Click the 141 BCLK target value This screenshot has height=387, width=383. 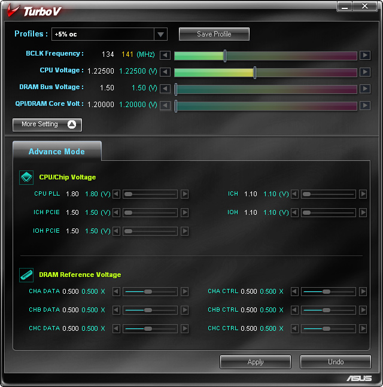point(127,54)
